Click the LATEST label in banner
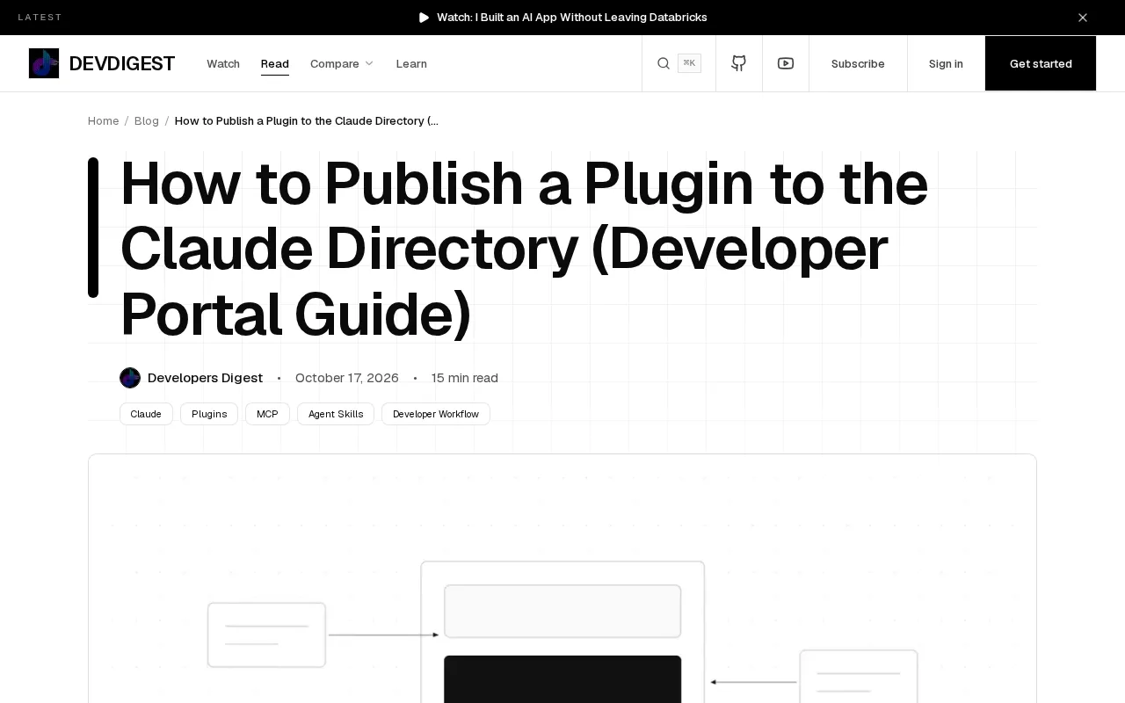Viewport: 1125px width, 703px height. pos(40,18)
